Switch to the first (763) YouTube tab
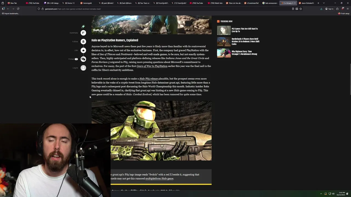Screen dimensions: 351x197 click(33, 3)
